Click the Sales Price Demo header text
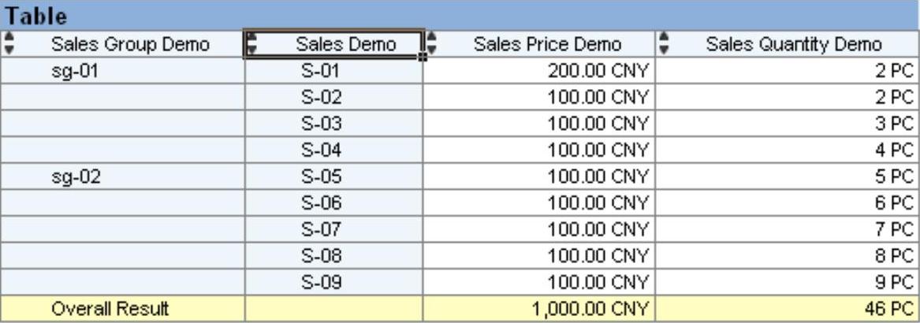The width and height of the screenshot is (920, 323). coord(546,45)
